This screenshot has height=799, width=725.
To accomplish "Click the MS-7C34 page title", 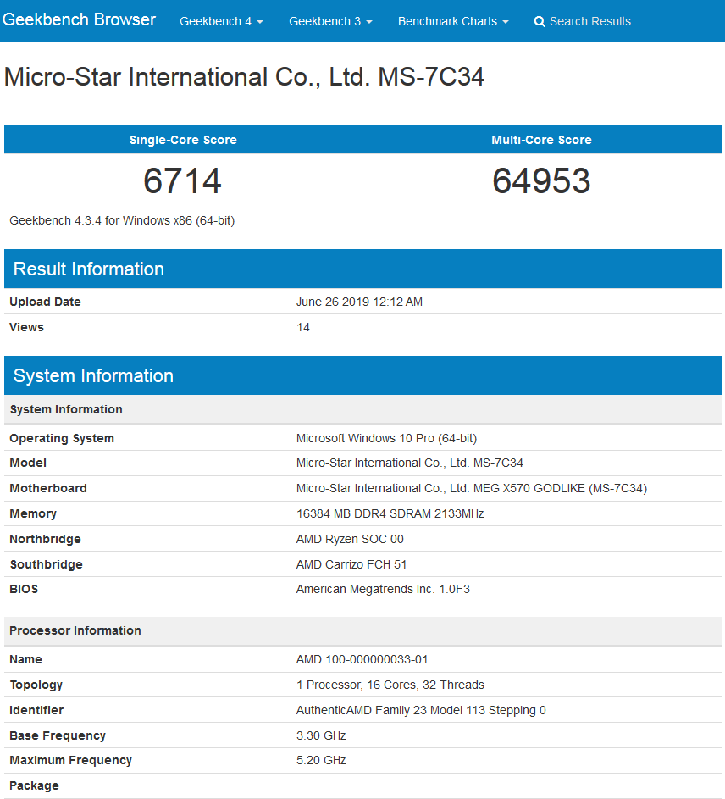I will (x=245, y=76).
